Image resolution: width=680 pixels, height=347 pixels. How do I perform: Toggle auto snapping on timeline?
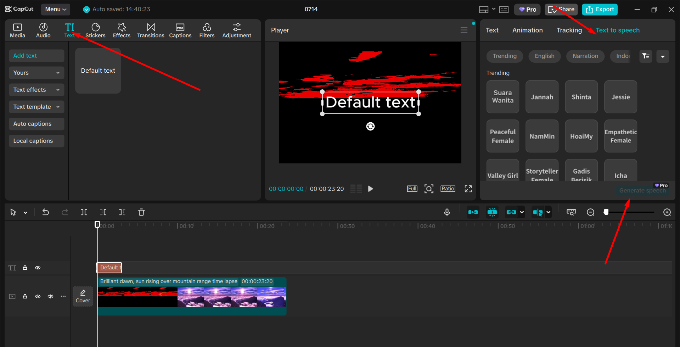coord(492,212)
